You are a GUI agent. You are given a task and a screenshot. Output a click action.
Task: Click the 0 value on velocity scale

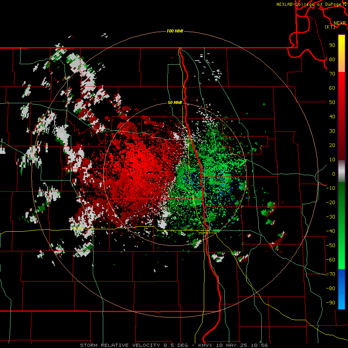(334, 174)
